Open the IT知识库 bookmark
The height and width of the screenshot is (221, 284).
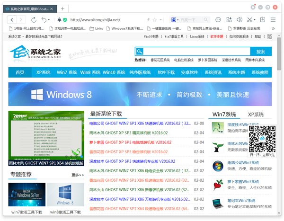[x=68, y=28]
